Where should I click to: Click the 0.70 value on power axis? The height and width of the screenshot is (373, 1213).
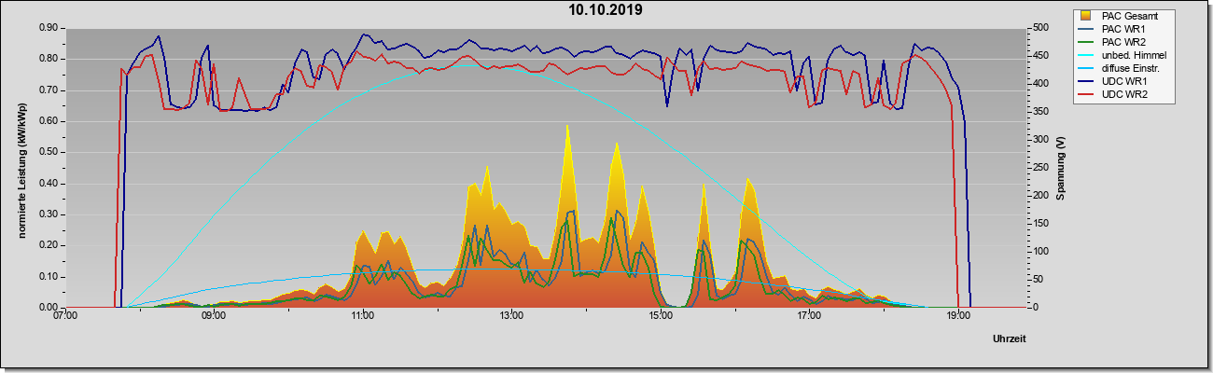coord(49,90)
